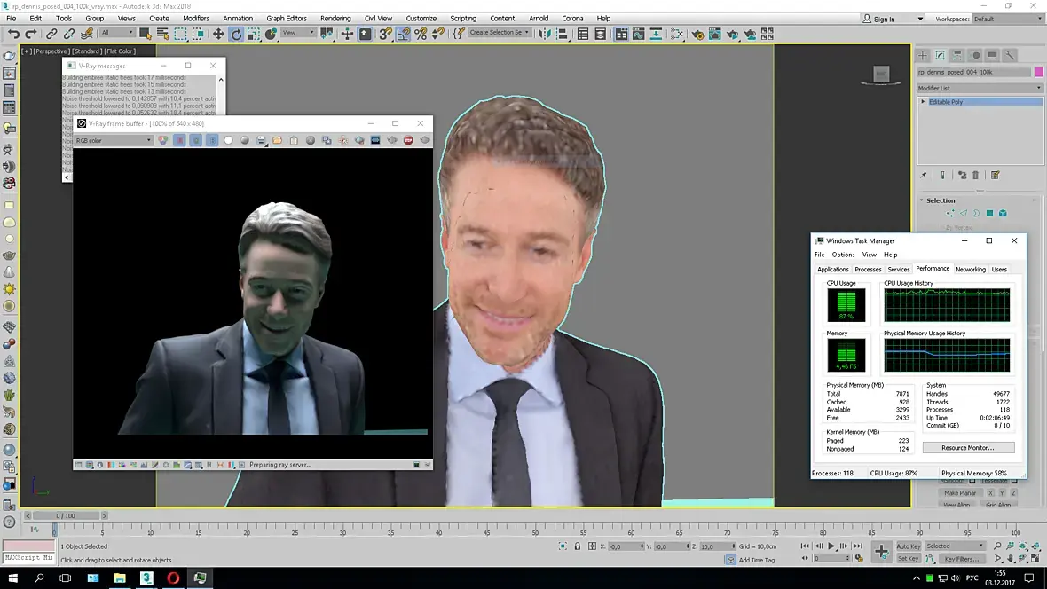Open the Scene Explorer toggle
This screenshot has height=589, width=1047.
[583, 34]
